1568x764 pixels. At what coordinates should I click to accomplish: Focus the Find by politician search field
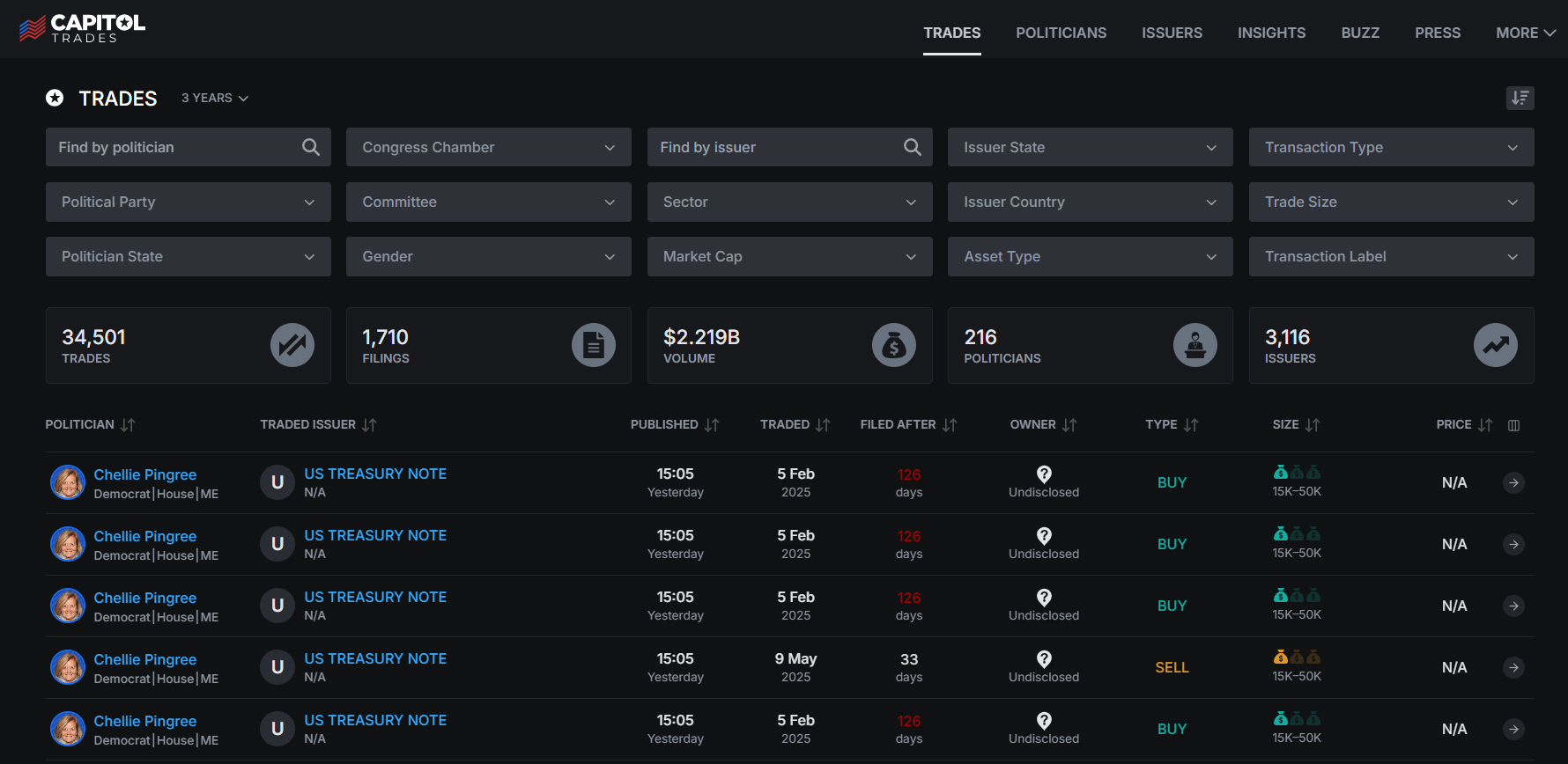tap(189, 147)
